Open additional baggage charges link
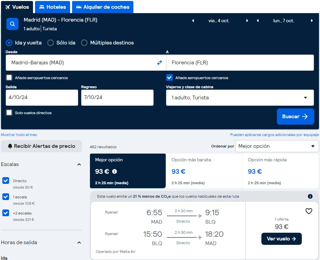 click(x=274, y=135)
